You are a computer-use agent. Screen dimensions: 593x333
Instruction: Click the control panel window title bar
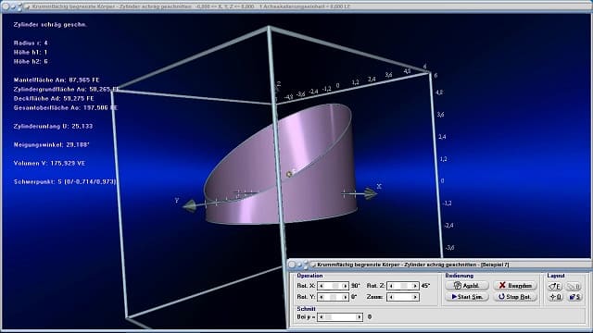(440, 265)
